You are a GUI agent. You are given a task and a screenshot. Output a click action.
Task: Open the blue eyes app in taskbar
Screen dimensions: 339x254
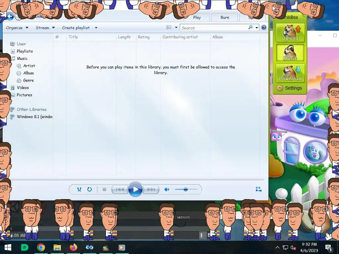[89, 247]
